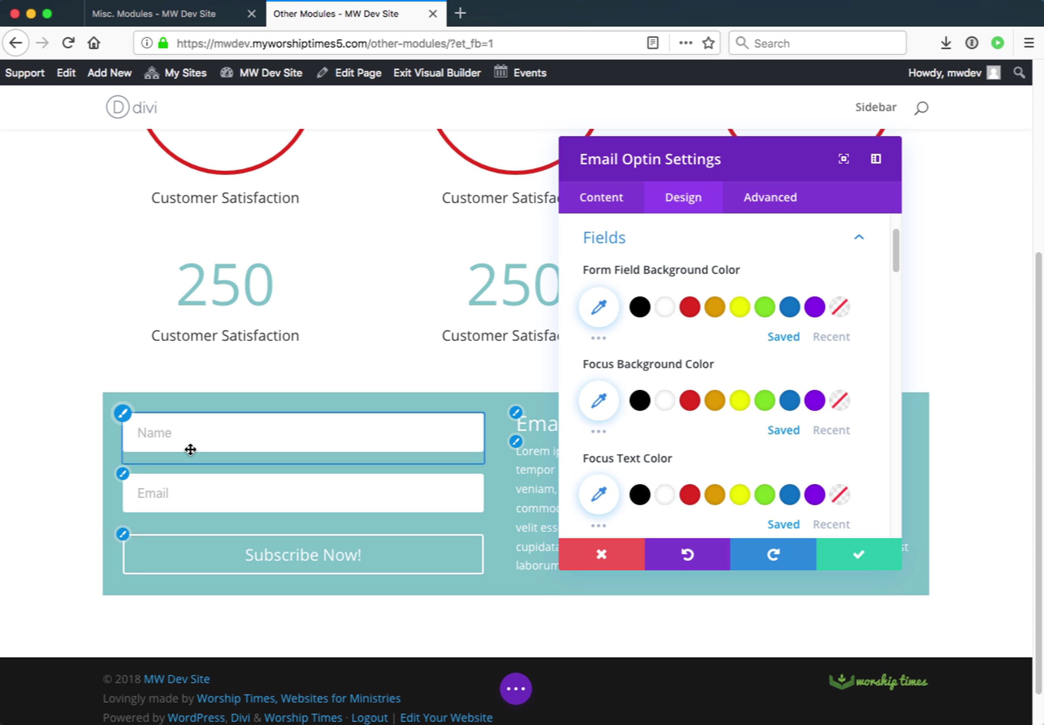
Task: Switch to the Content tab
Action: click(x=601, y=197)
